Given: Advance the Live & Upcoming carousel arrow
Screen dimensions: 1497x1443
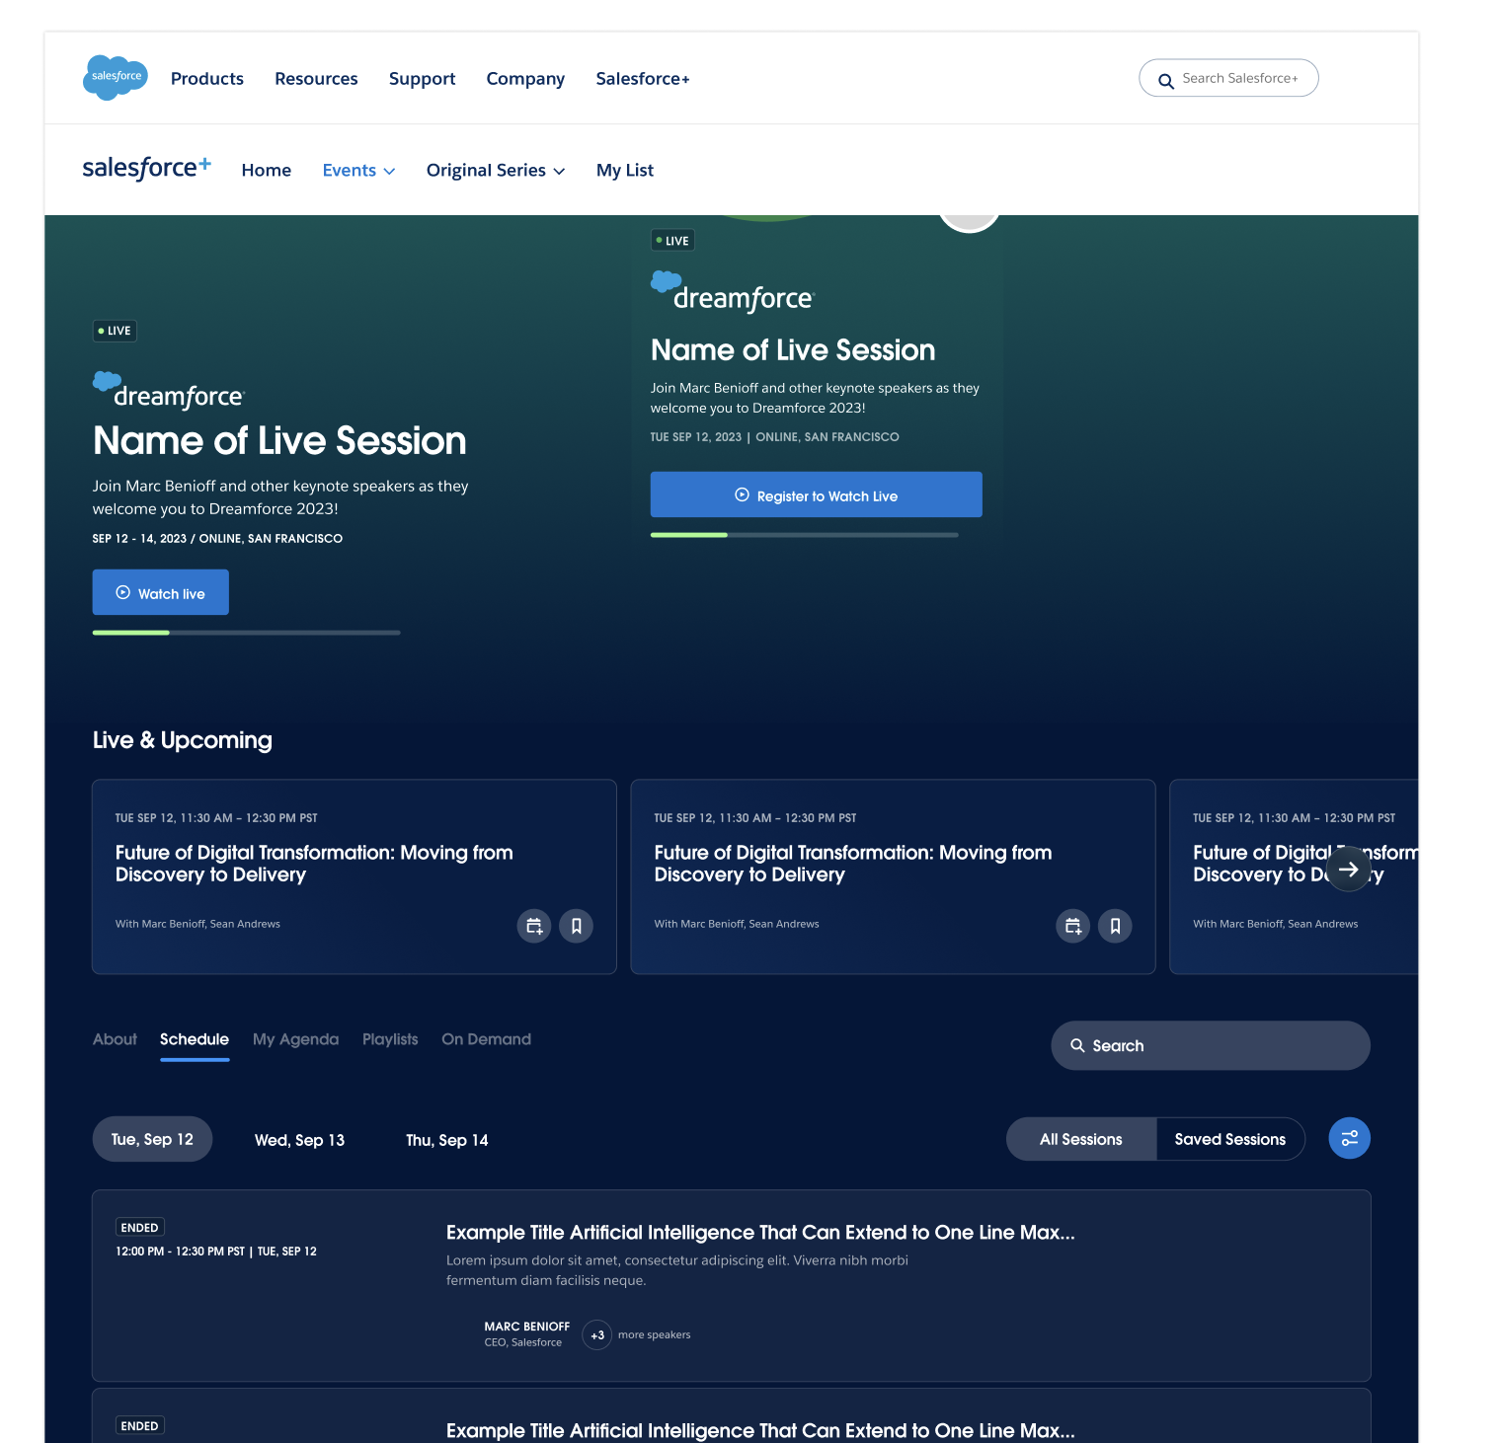Looking at the screenshot, I should [1349, 870].
